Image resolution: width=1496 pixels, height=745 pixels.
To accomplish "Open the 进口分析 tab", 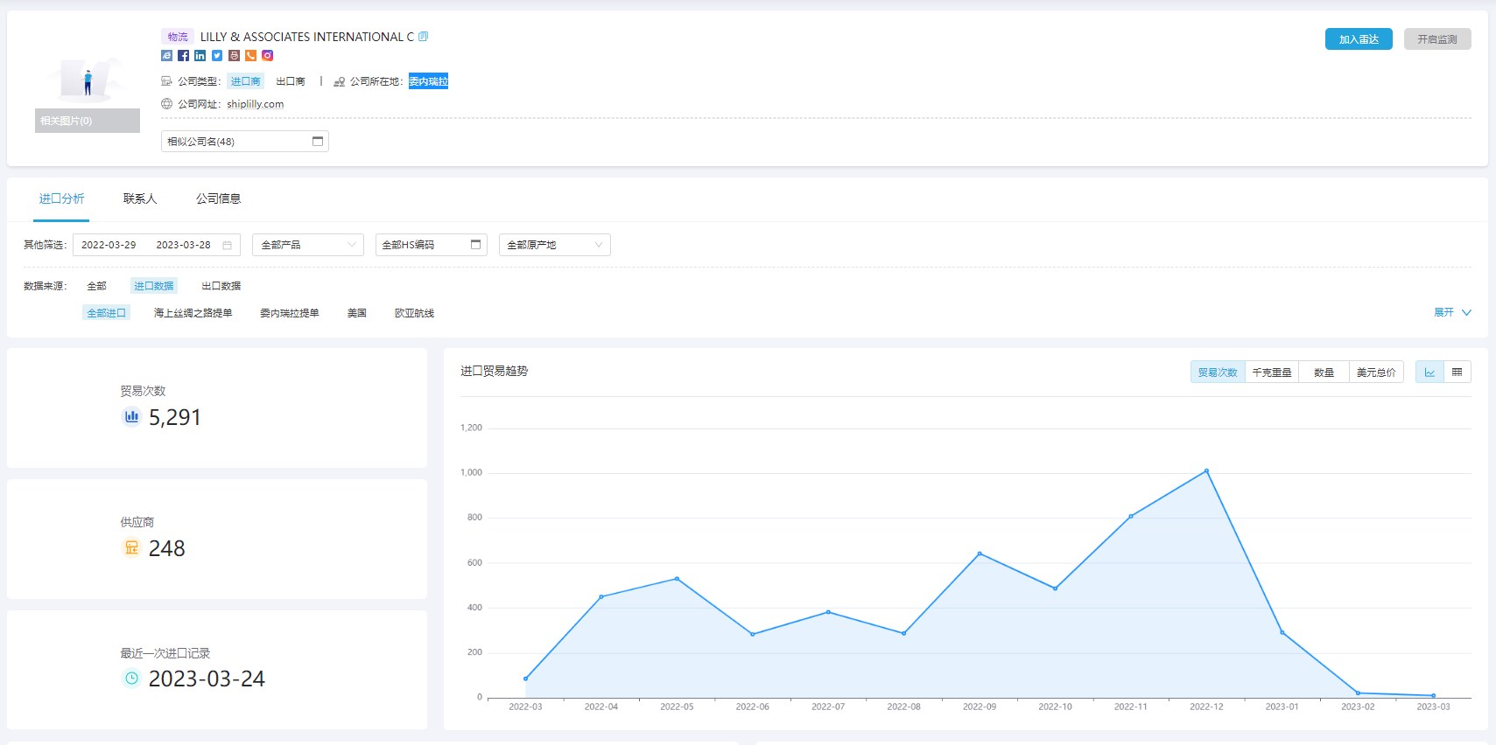I will click(61, 198).
